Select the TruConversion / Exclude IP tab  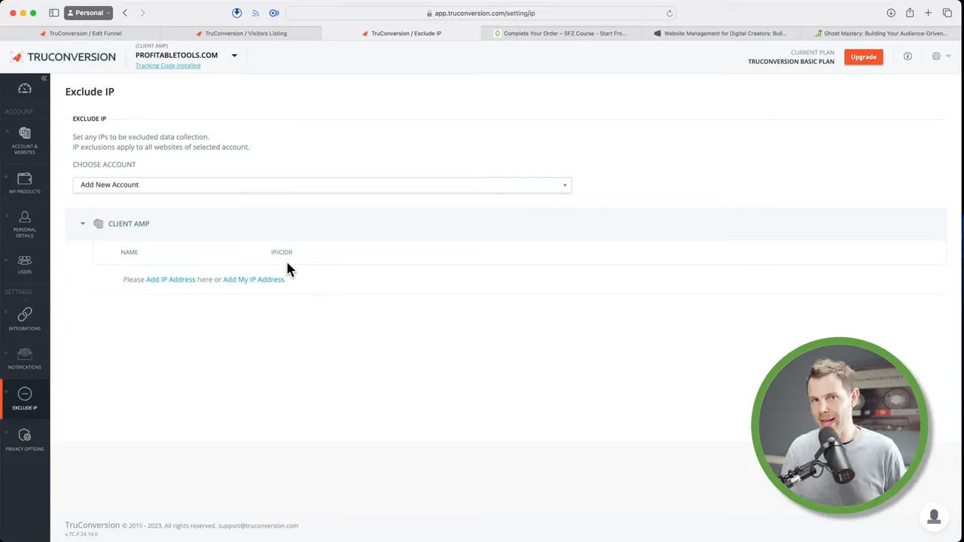coord(401,33)
